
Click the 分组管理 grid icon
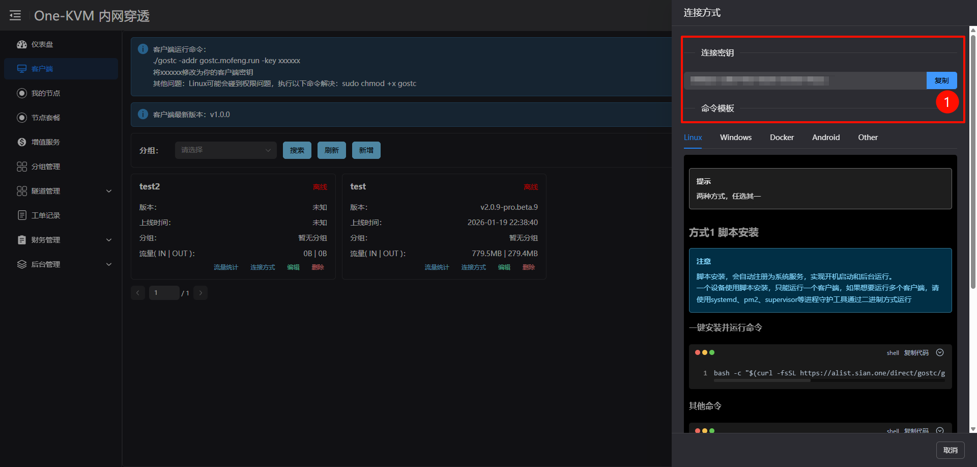click(21, 167)
